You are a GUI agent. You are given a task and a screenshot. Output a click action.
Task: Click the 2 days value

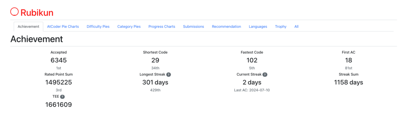[252, 83]
